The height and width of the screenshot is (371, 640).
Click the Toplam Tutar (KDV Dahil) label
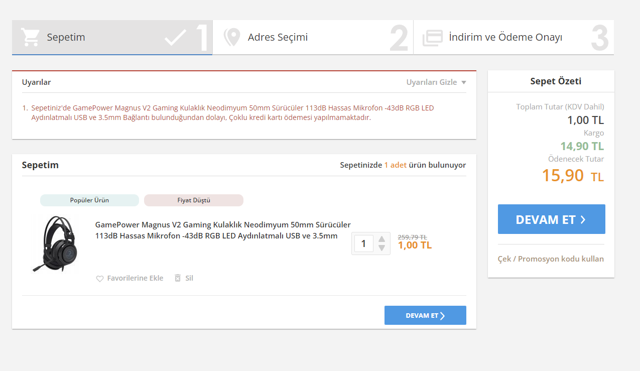(560, 107)
